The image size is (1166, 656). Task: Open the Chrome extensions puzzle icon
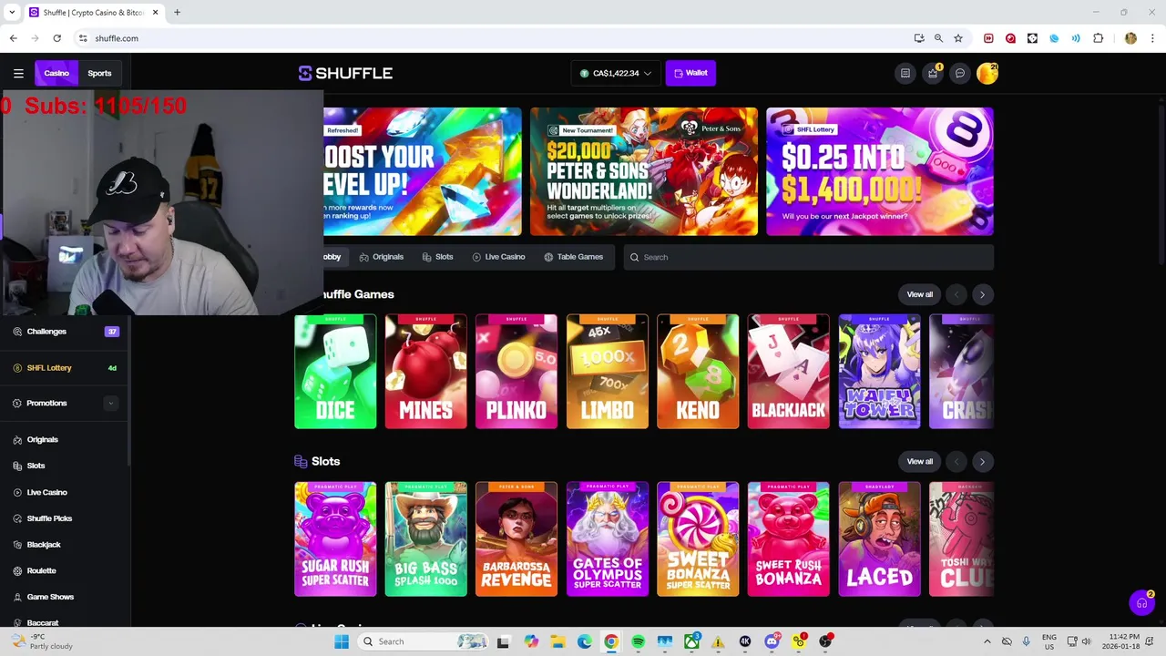click(1098, 38)
